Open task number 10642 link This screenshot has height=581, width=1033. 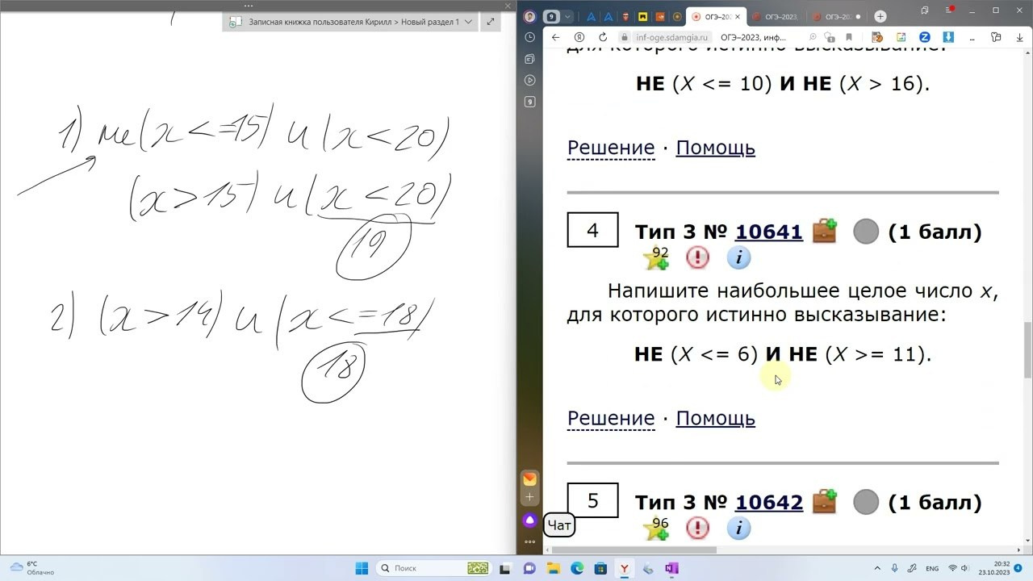pyautogui.click(x=768, y=502)
